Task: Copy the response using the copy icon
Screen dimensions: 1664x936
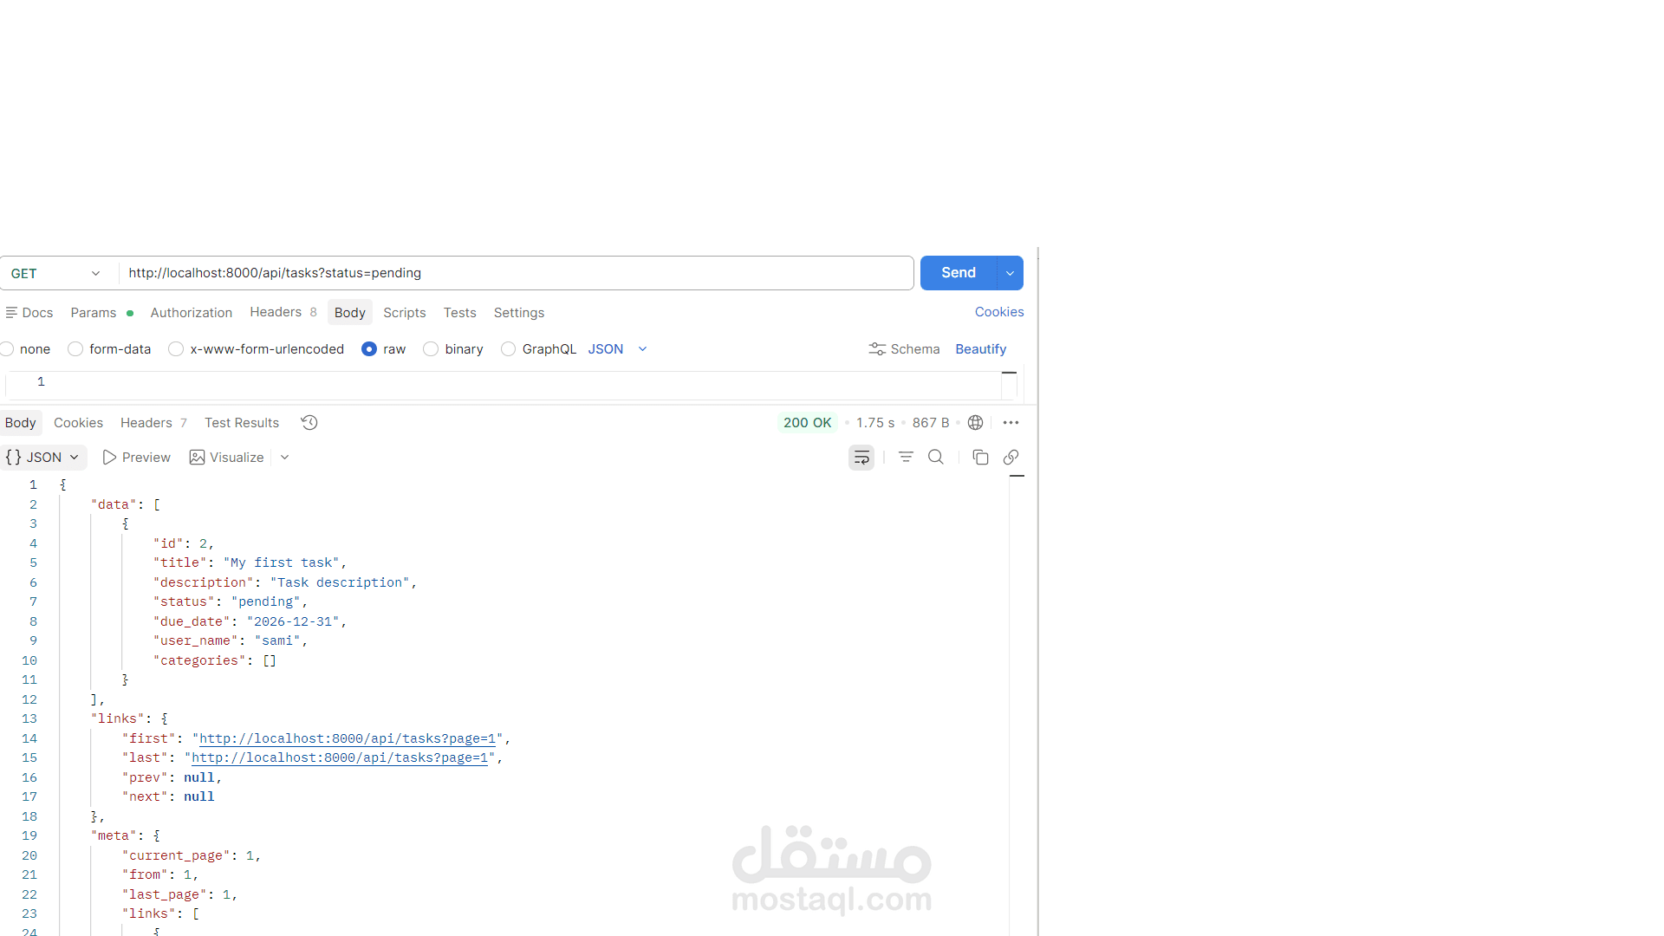Action: [x=980, y=458]
